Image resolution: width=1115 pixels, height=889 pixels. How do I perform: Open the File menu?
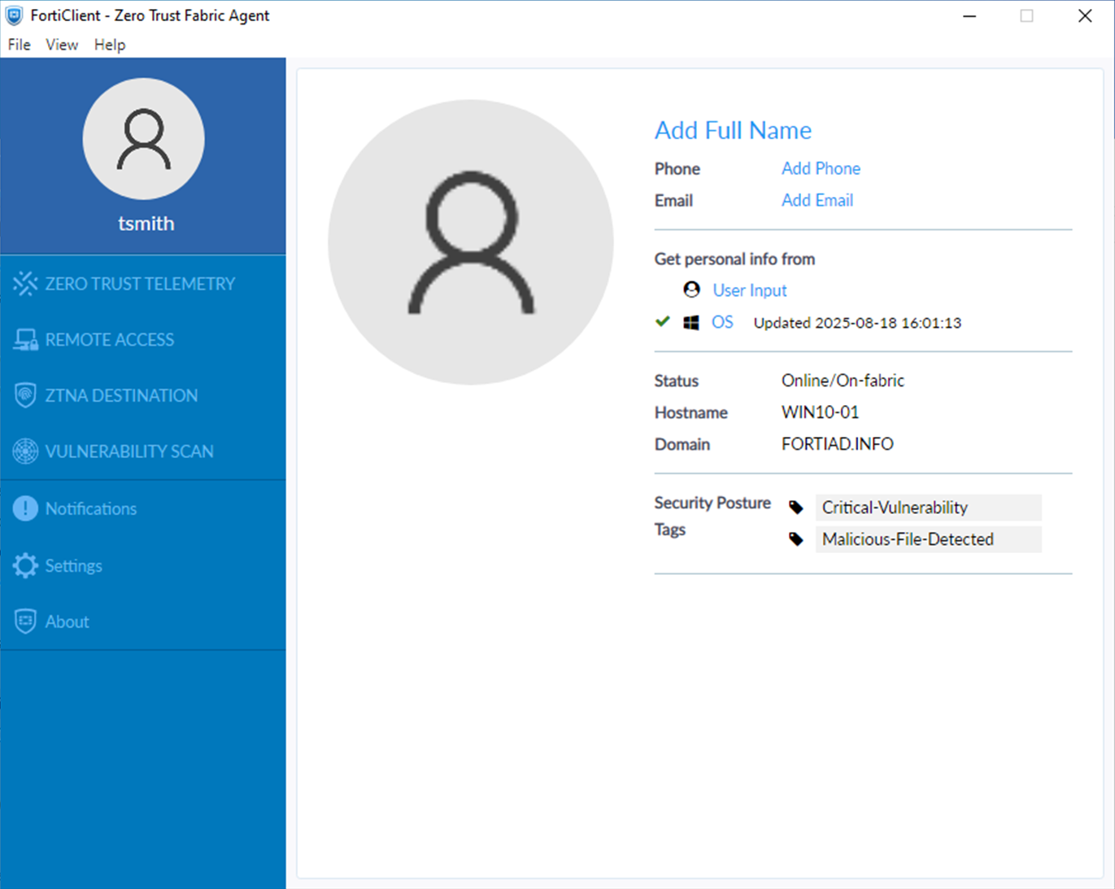[19, 45]
